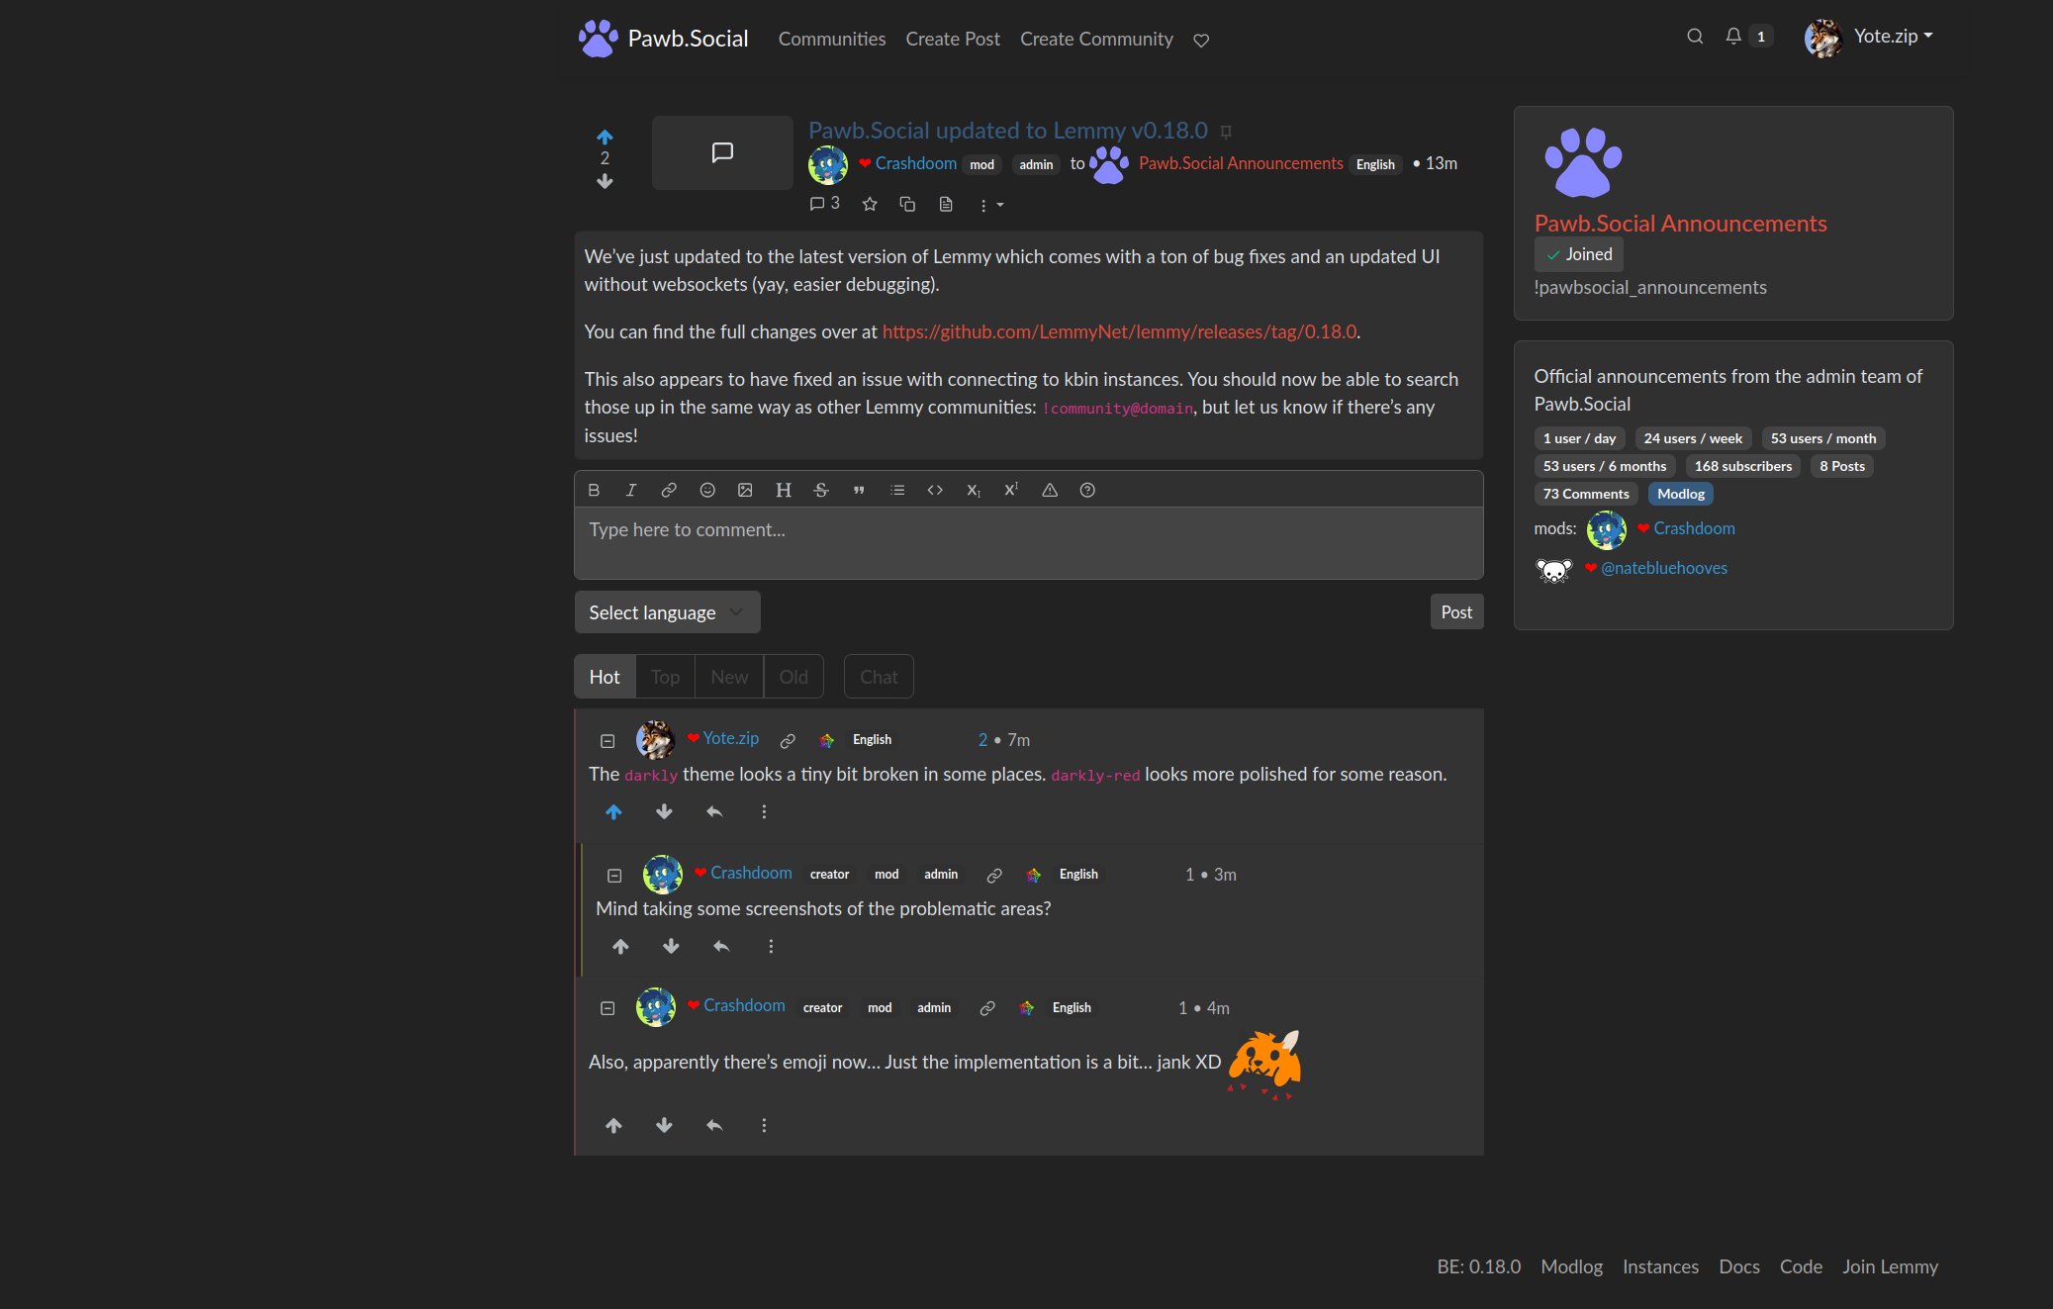Go to Communities in navbar
The height and width of the screenshot is (1309, 2053).
coord(832,39)
